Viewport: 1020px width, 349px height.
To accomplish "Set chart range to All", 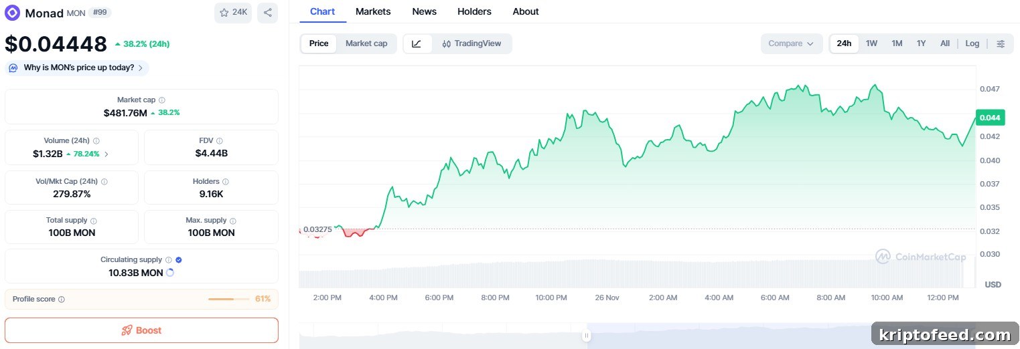I will [945, 43].
